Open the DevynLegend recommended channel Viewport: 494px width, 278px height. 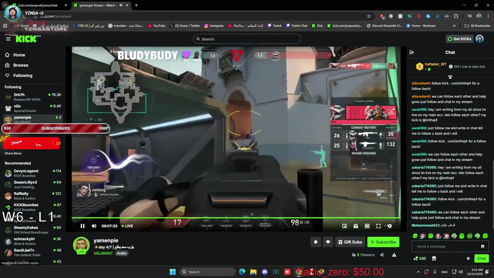(x=33, y=173)
